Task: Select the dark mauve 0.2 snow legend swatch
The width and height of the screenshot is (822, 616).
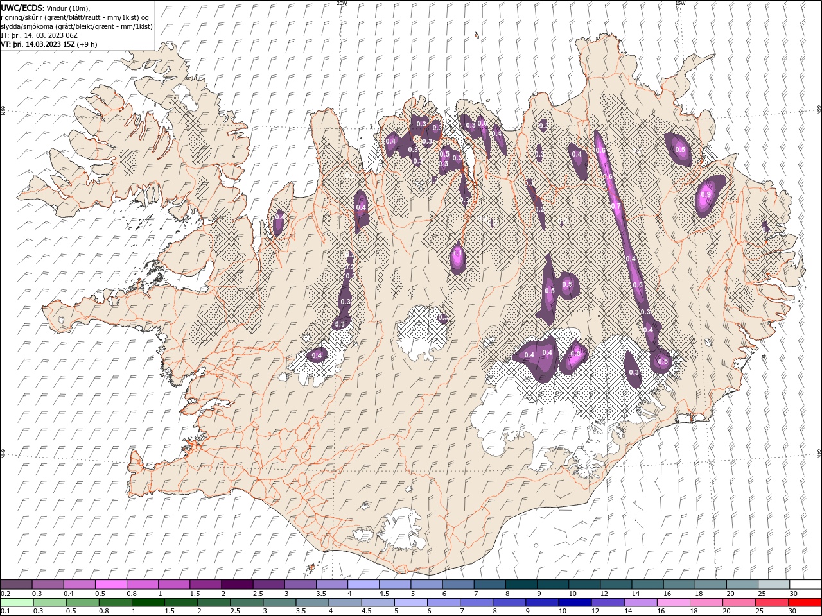Action: [x=17, y=585]
